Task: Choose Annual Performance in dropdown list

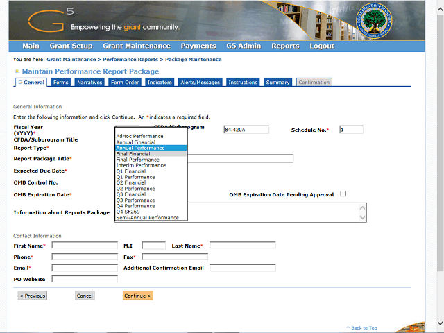Action: pos(151,148)
